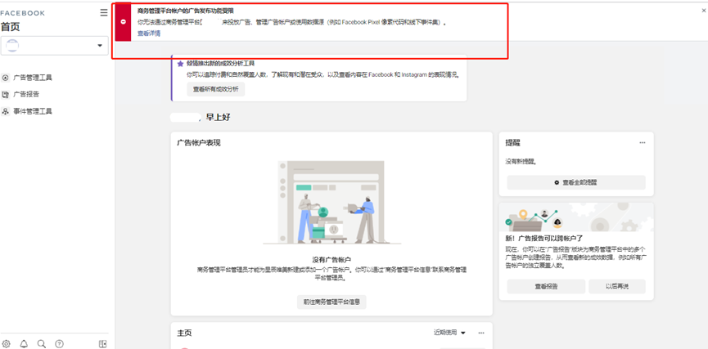Click the 提醒 card heading
The height and width of the screenshot is (349, 708).
point(512,142)
